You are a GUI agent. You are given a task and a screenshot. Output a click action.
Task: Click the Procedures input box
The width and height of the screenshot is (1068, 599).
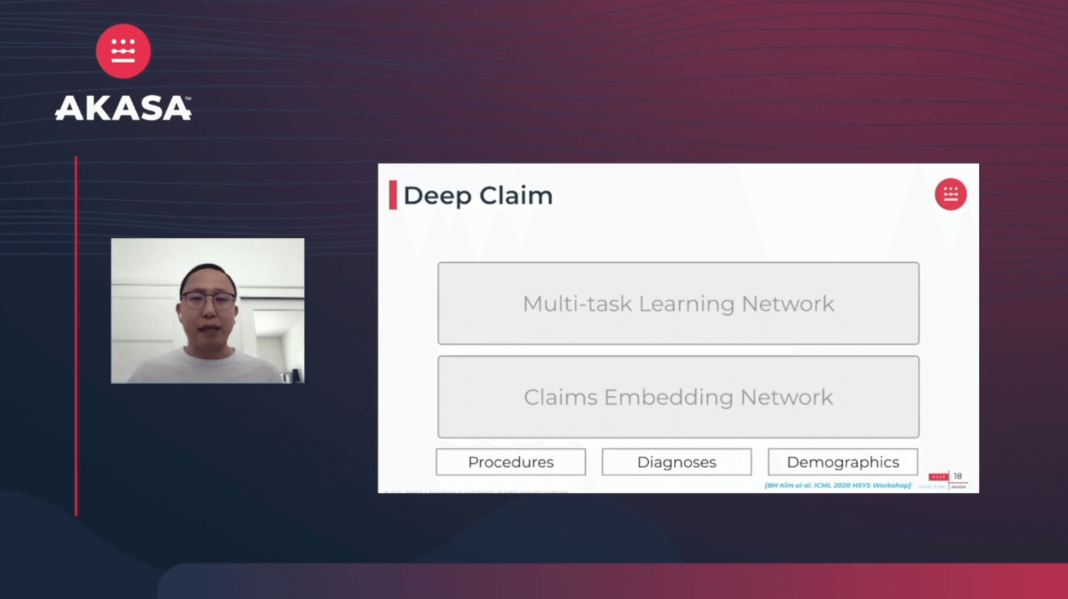click(511, 462)
